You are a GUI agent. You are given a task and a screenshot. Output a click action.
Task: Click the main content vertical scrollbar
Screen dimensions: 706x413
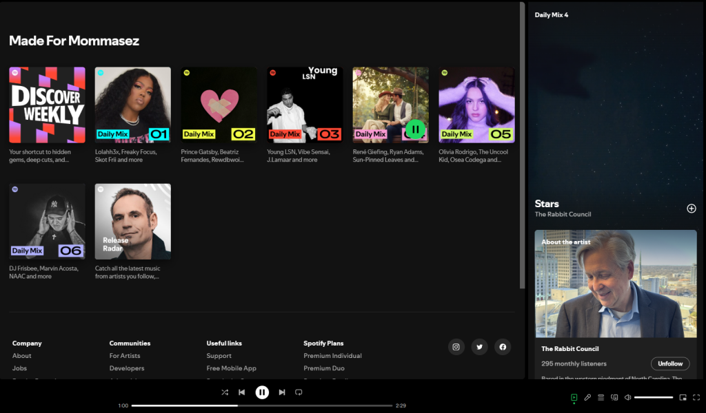coord(523,145)
